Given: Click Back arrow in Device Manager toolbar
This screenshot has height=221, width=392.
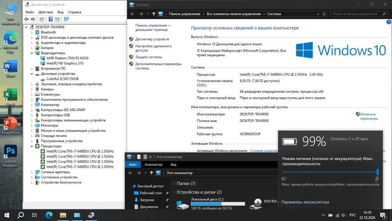Looking at the screenshot, I should tap(27, 19).
